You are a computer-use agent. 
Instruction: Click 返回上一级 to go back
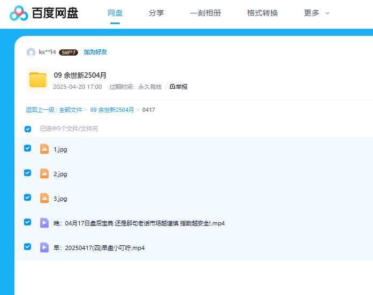pos(40,110)
